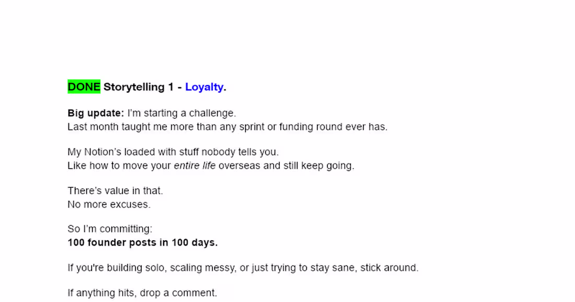The height and width of the screenshot is (302, 575).
Task: Click the blue Loyalty link in heading
Action: coord(204,87)
